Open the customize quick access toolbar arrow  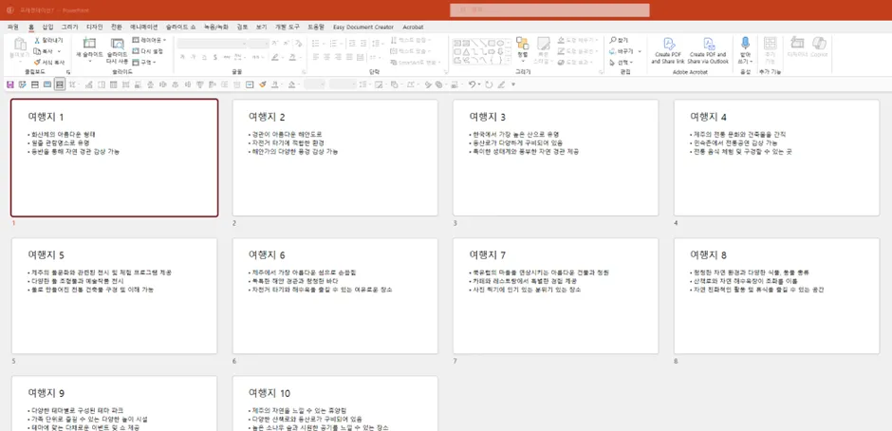pos(513,84)
